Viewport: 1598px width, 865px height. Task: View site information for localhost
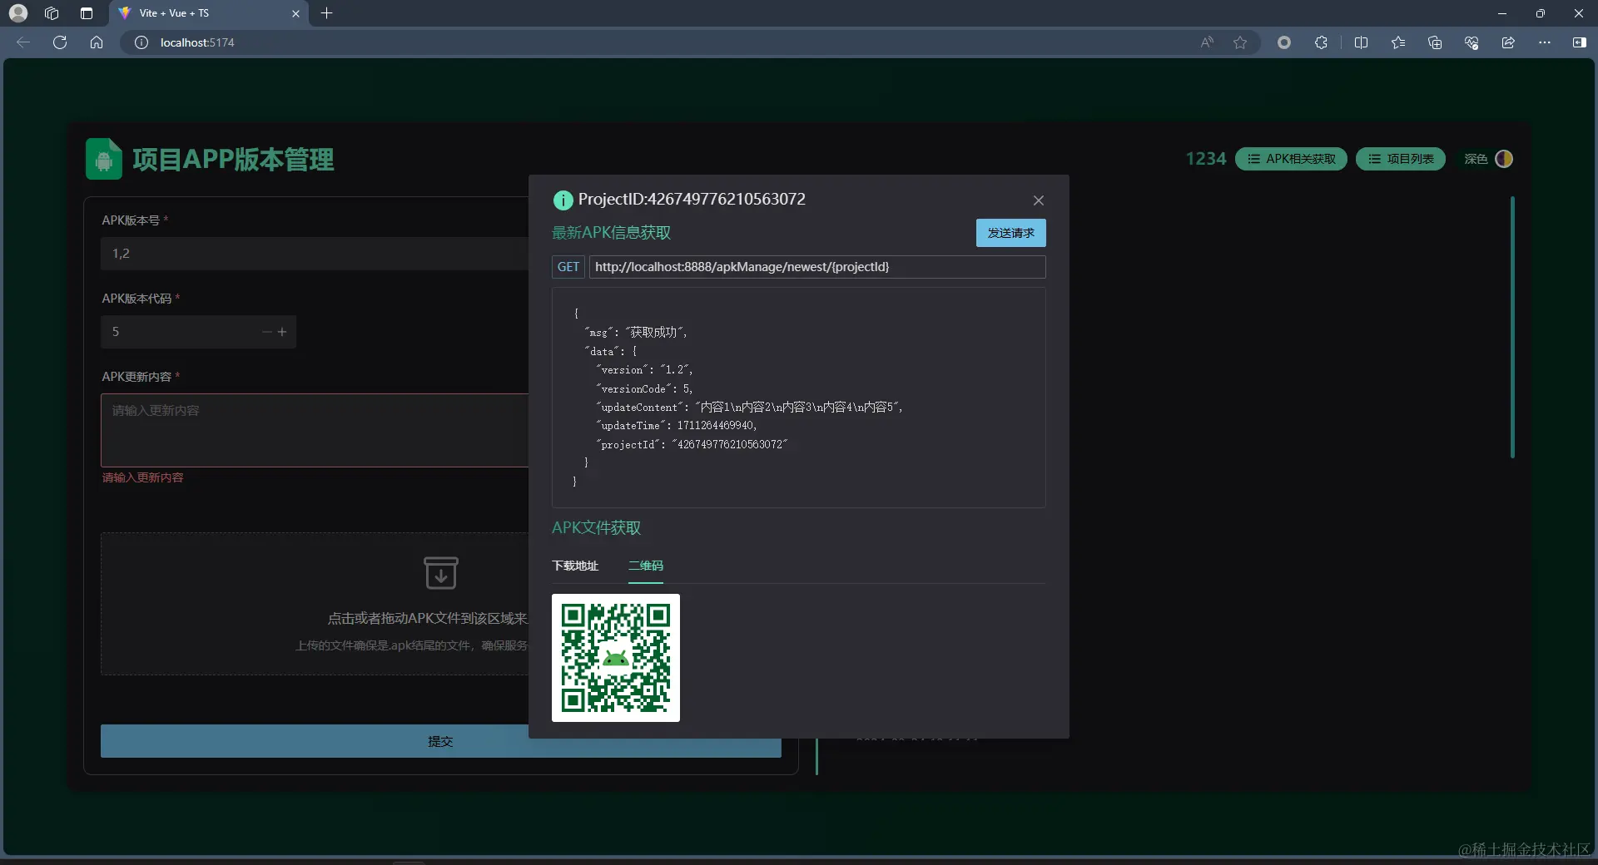coord(141,42)
